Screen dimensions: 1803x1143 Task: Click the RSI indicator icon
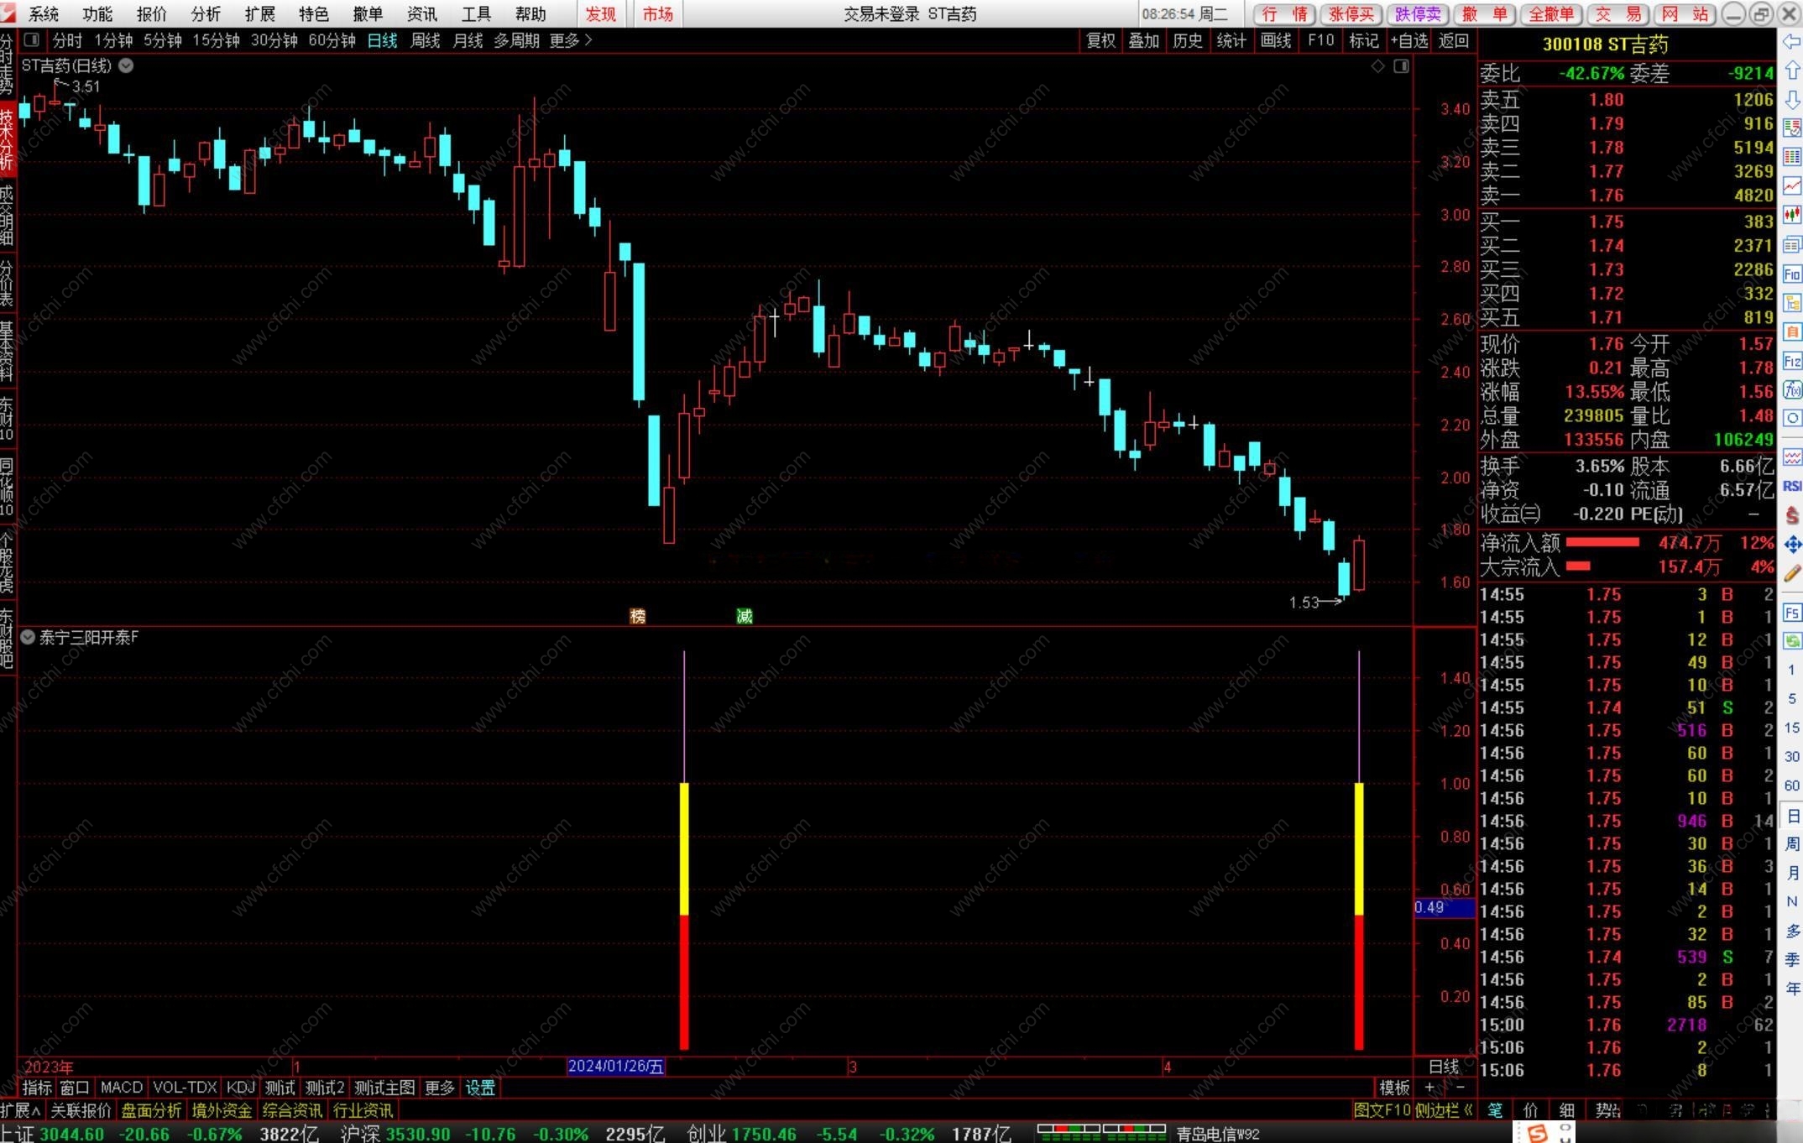[x=1791, y=486]
